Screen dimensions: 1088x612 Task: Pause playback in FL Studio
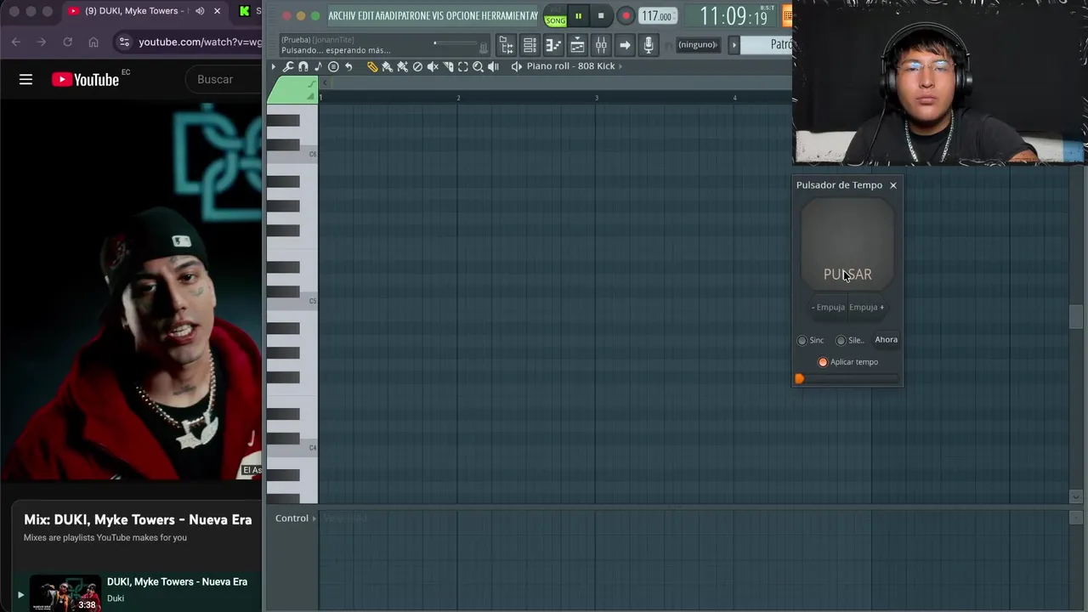click(x=578, y=16)
